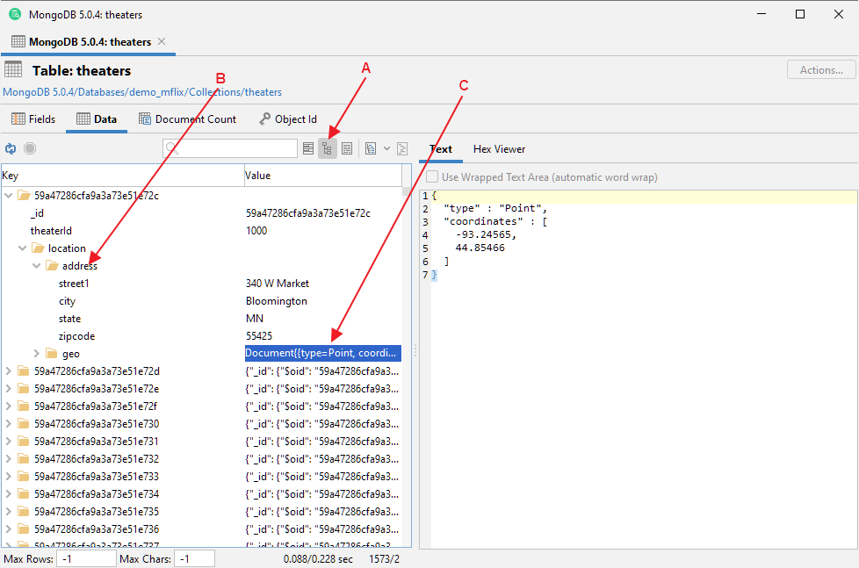Select the tree view mode icon

click(x=327, y=148)
